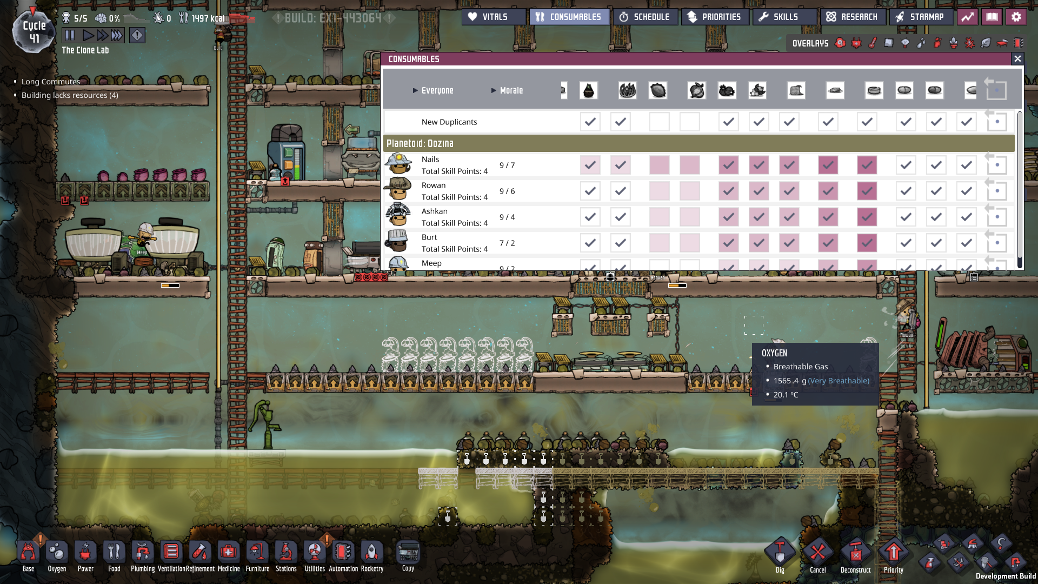Open the Starmap screen
Screen dimensions: 1038x584
pyautogui.click(x=921, y=17)
